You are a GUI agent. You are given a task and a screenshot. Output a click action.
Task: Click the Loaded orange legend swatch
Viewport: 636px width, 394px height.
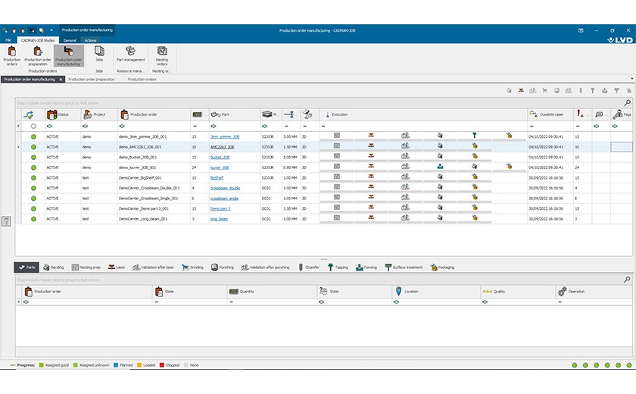[139, 365]
